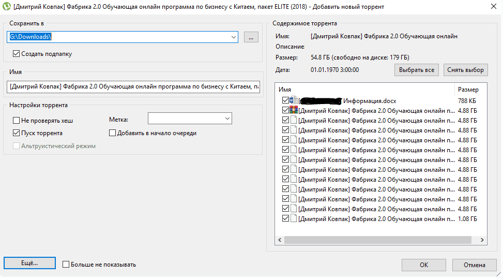Image resolution: width=503 pixels, height=278 pixels.
Task: Sort files by the Размер column header
Action: coord(469,89)
